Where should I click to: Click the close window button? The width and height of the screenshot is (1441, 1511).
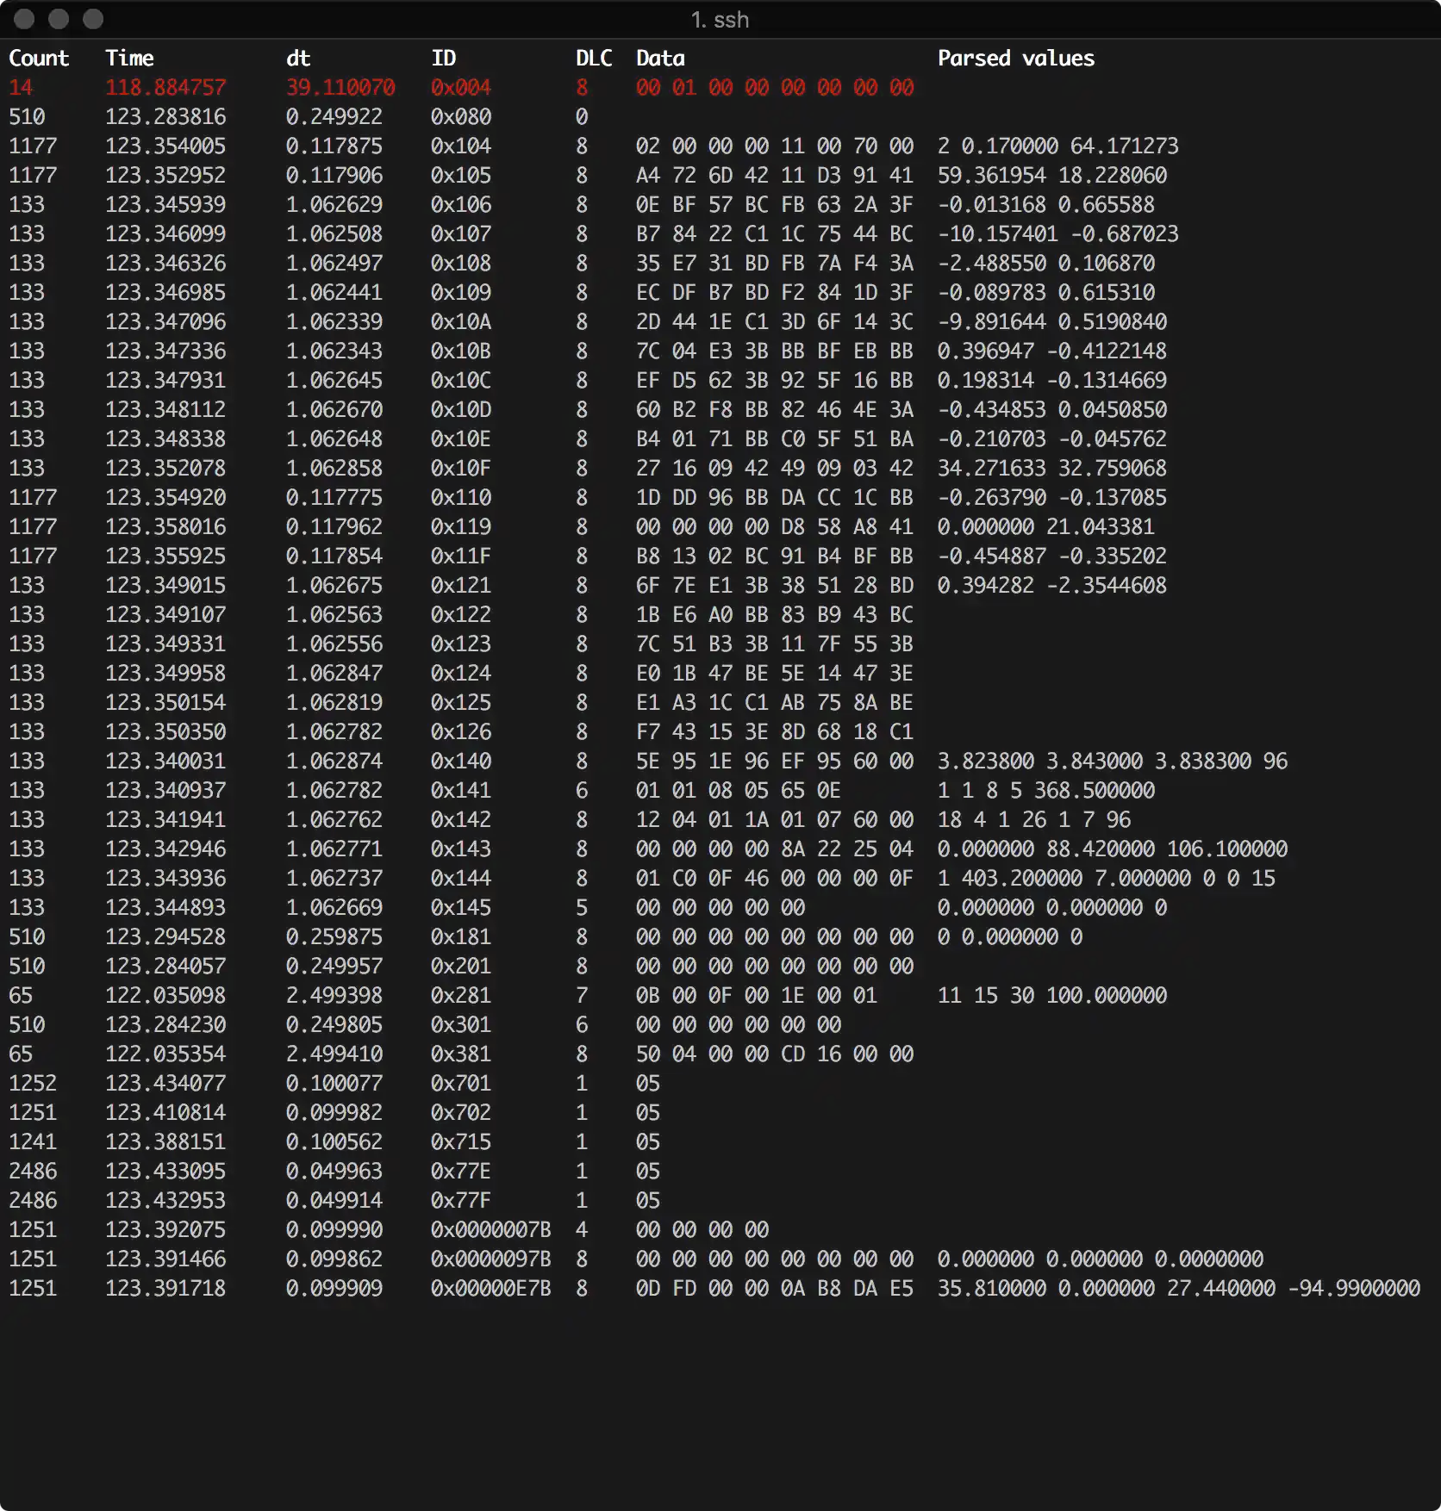[24, 19]
